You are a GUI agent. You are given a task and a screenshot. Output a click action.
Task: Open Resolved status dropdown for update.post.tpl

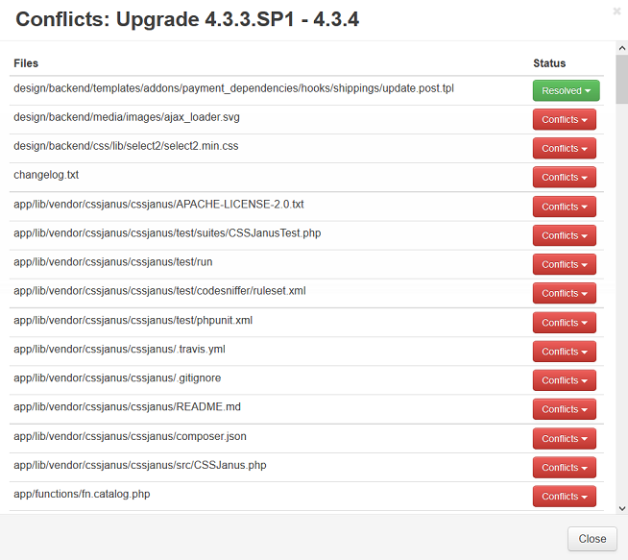(x=566, y=90)
